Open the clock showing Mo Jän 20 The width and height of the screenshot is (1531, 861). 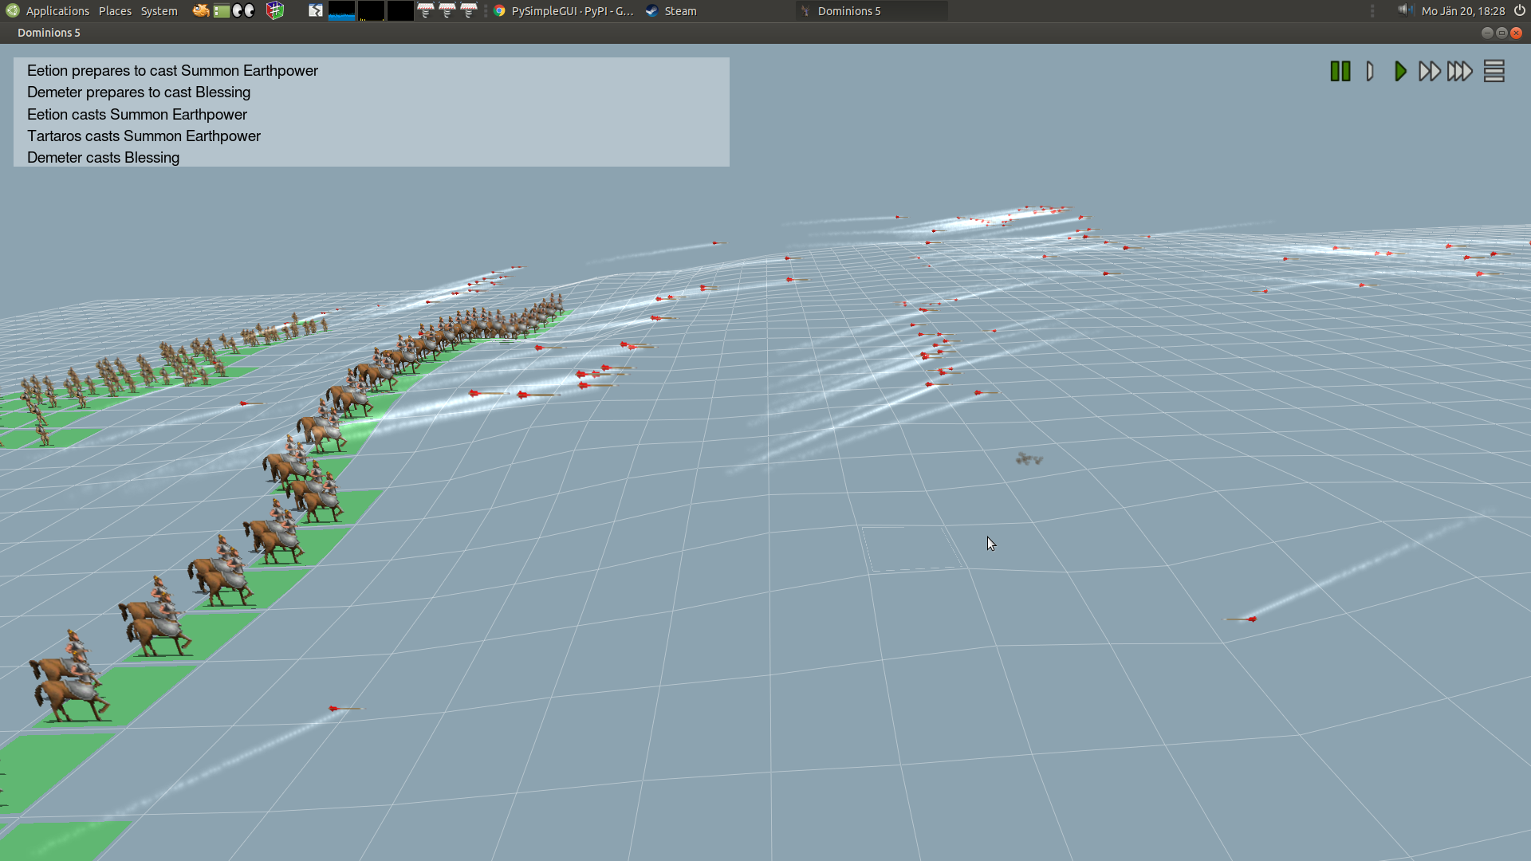click(1462, 11)
